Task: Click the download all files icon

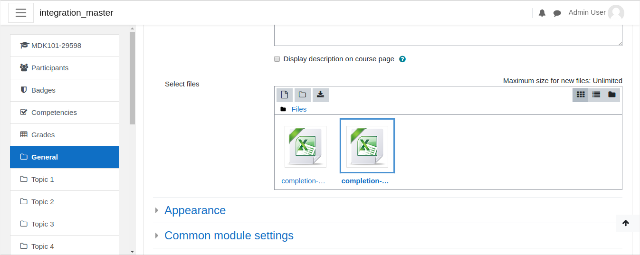Action: 321,95
